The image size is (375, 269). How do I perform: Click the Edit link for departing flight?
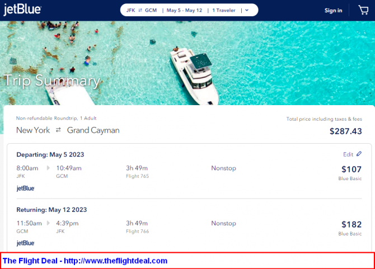coord(348,154)
